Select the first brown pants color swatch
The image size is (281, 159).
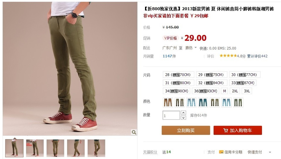[168, 102]
